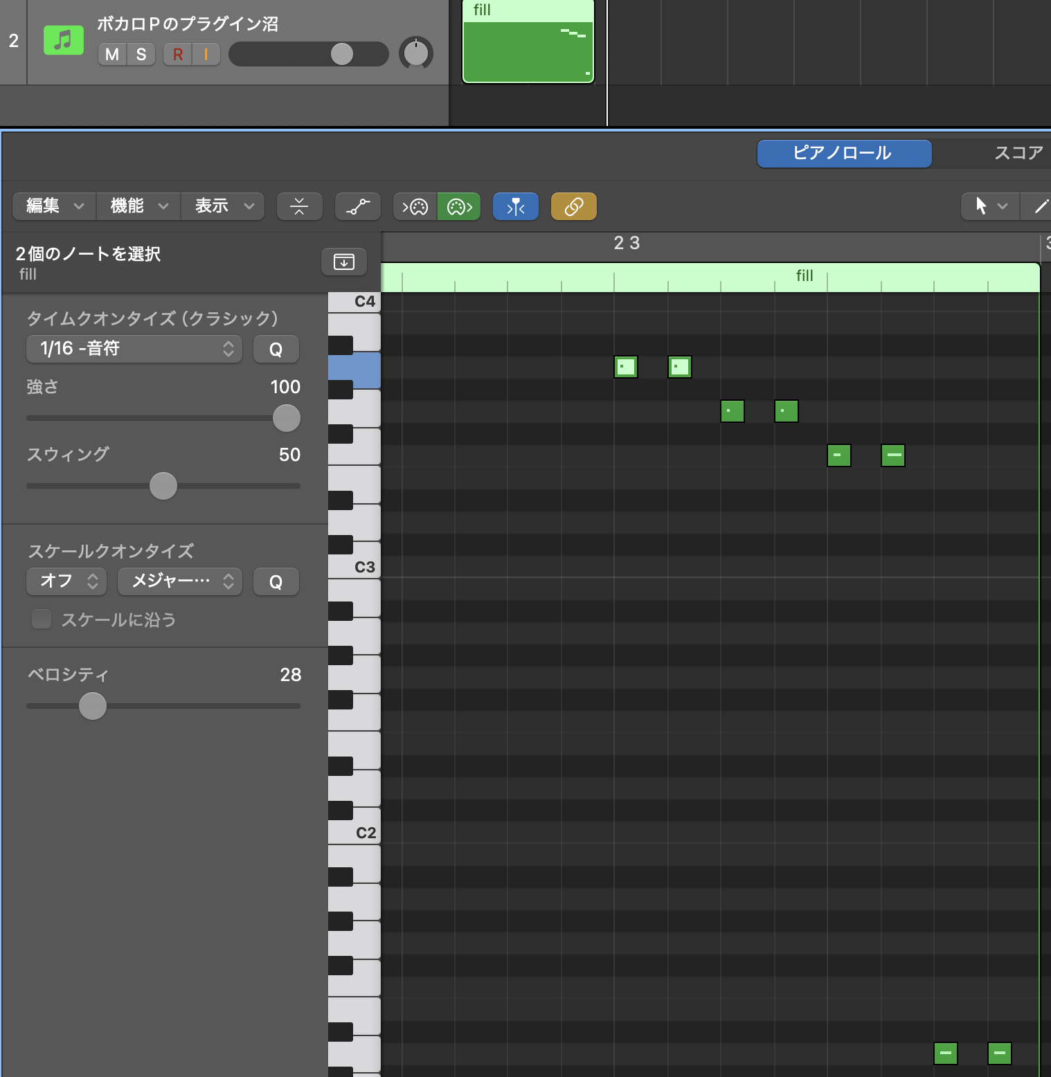1051x1077 pixels.
Task: Adjust the ベロシティ velocity slider
Action: pyautogui.click(x=93, y=706)
